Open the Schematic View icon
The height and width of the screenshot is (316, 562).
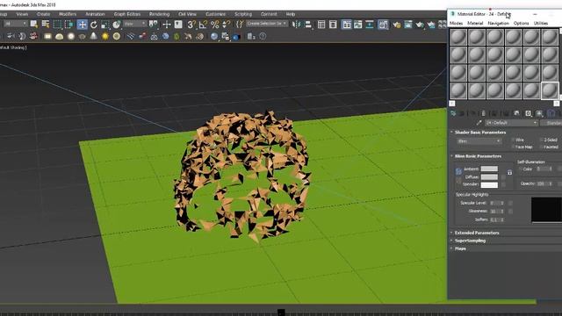coord(369,25)
